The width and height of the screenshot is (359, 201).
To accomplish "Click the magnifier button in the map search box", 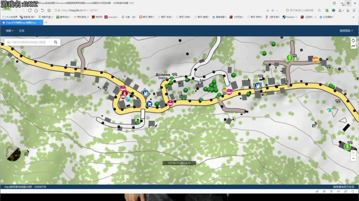I will (x=56, y=42).
